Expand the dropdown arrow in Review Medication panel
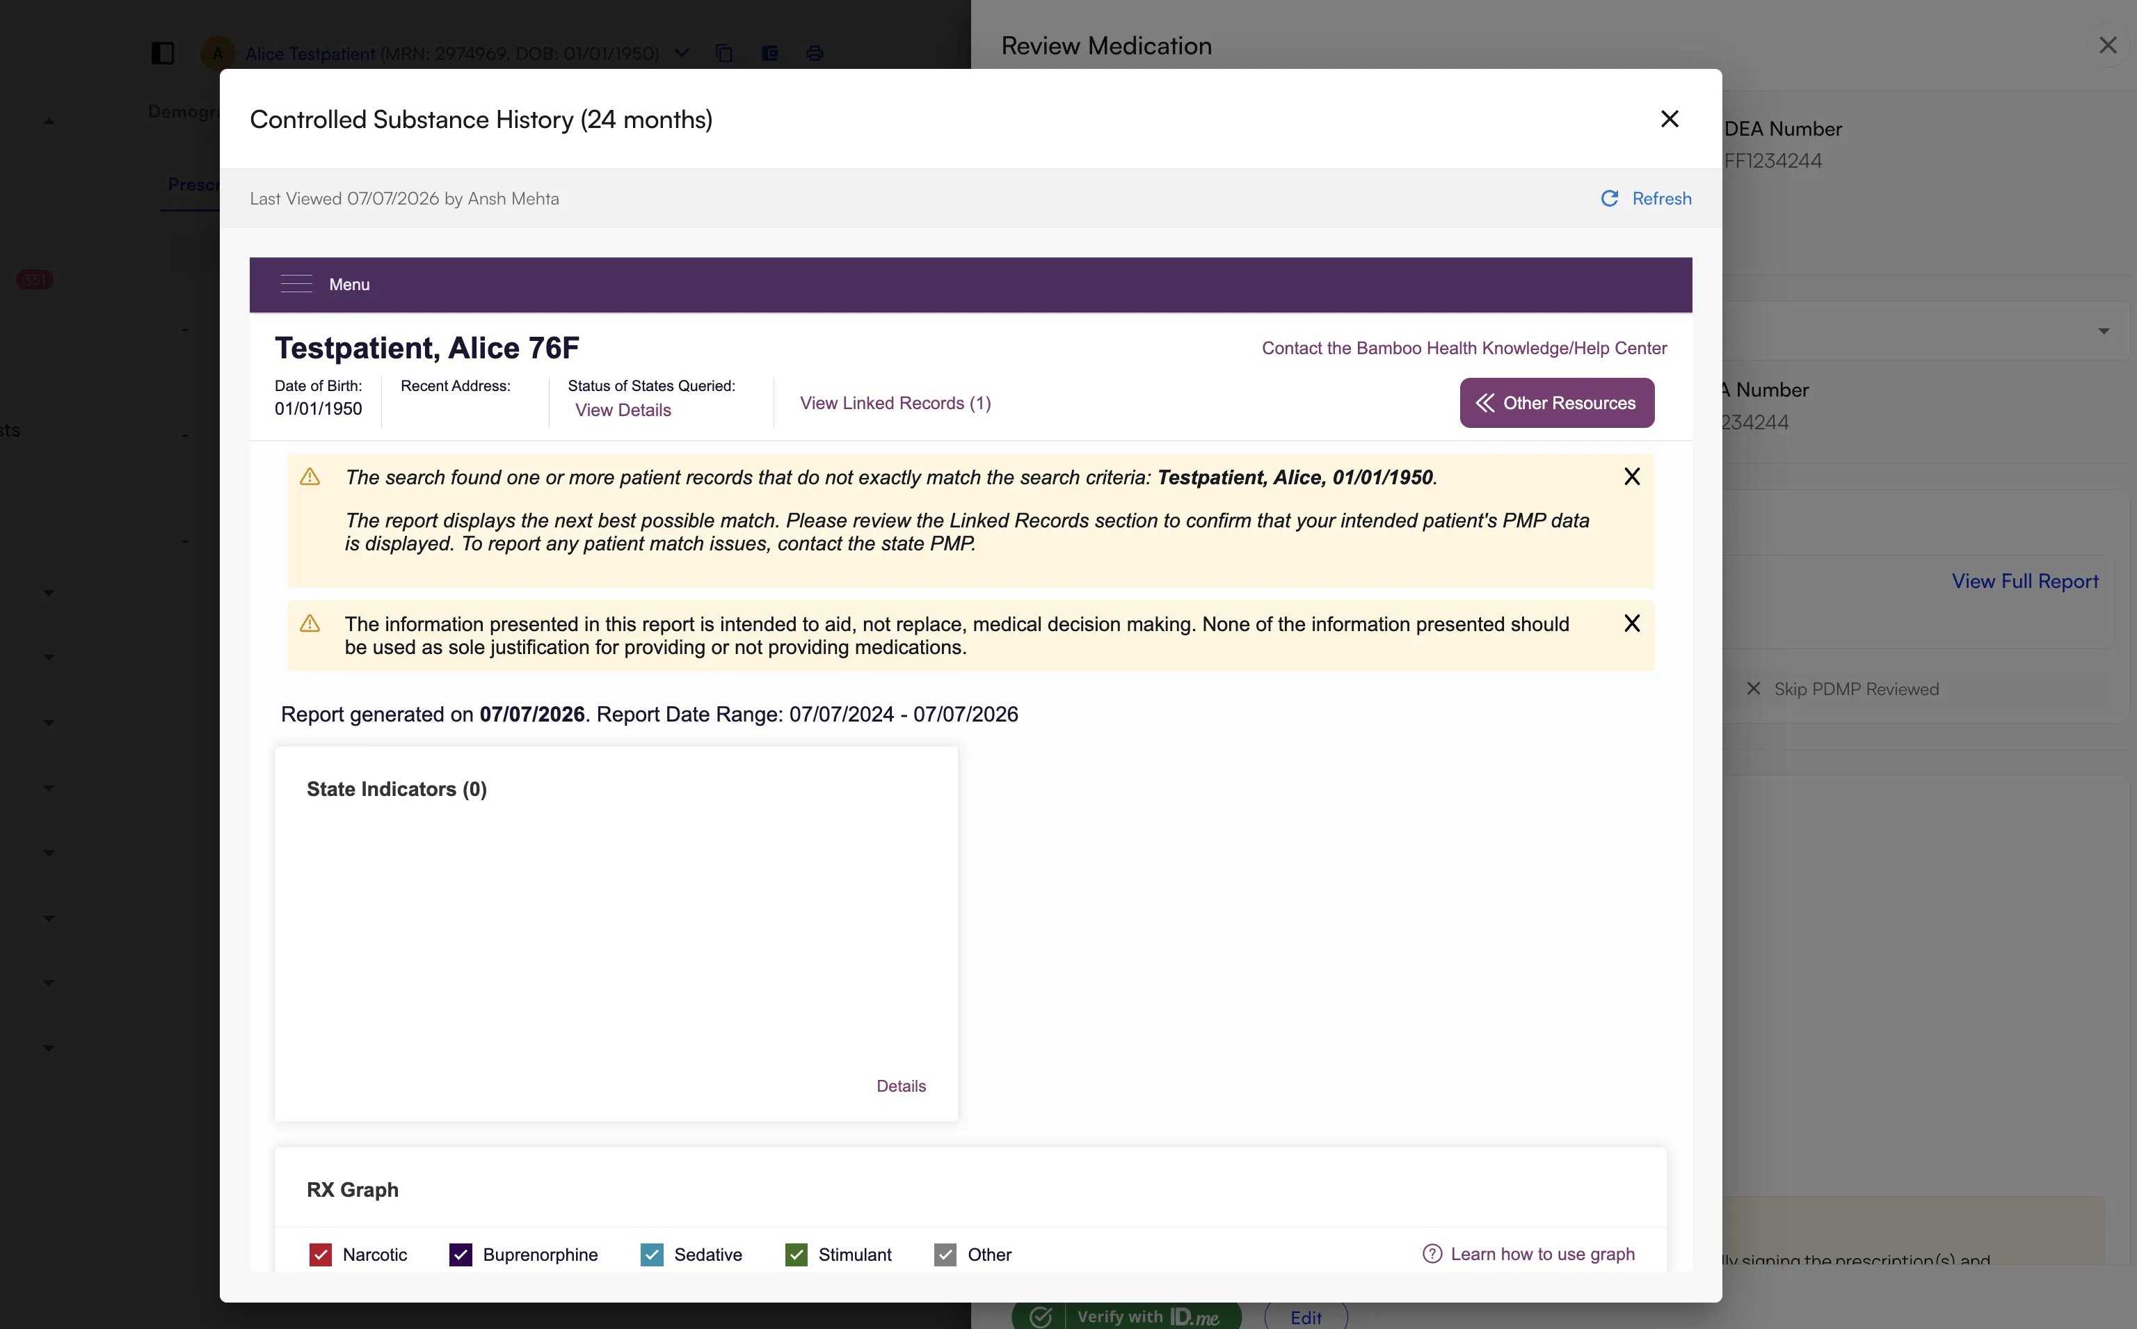The image size is (2137, 1329). tap(2104, 331)
